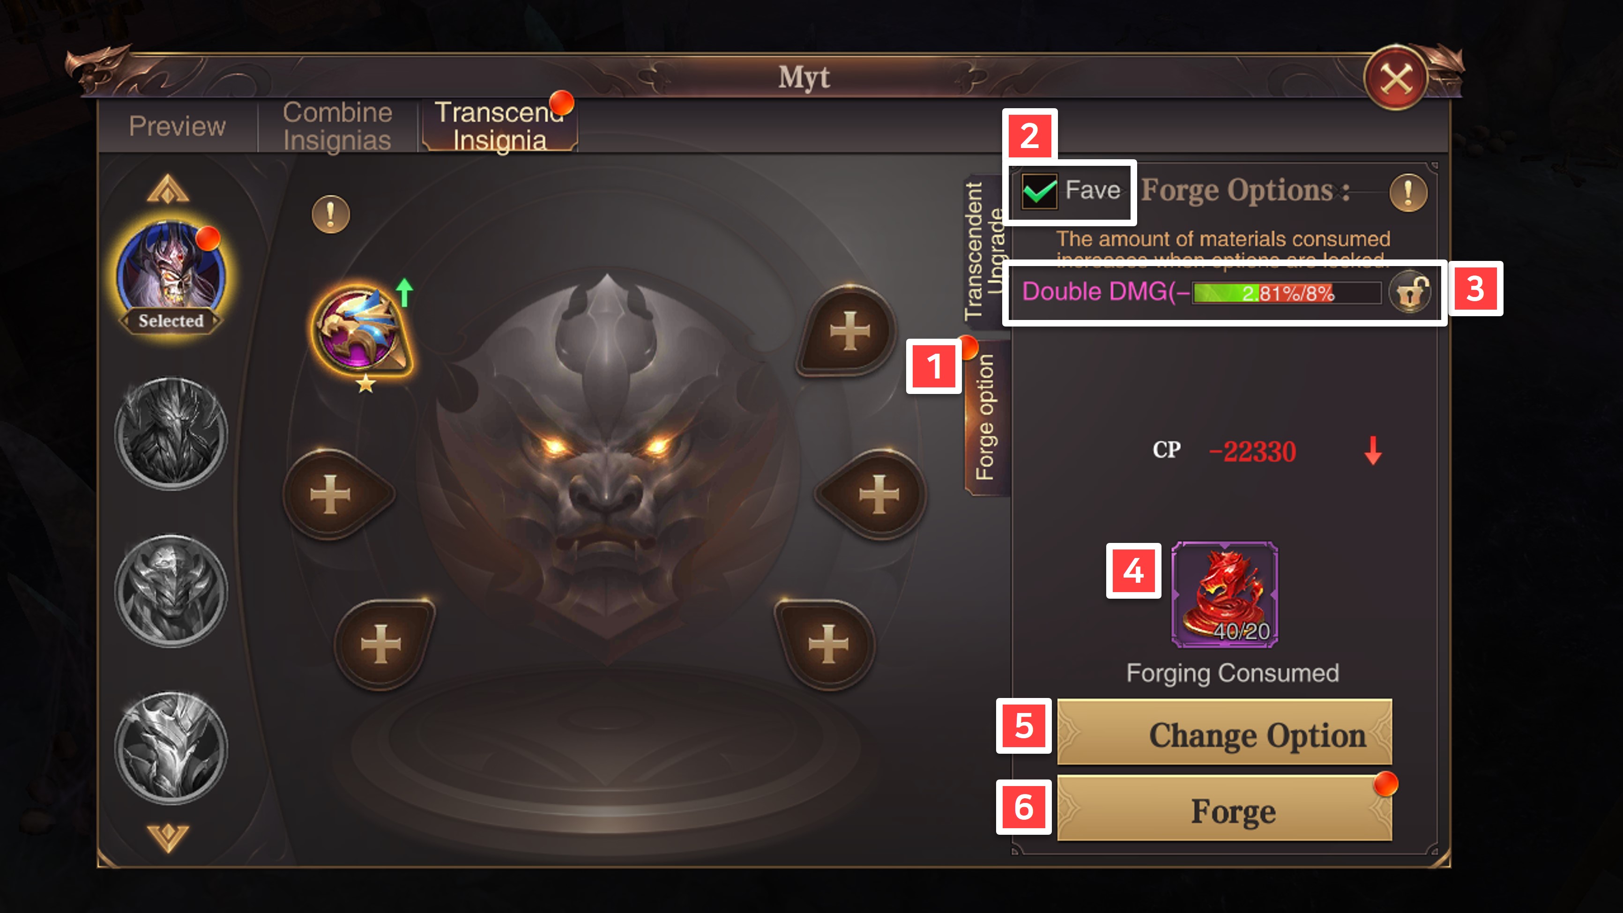Add insignia to the bottom-right empty slot
Screen dimensions: 1623x913
pyautogui.click(x=827, y=644)
